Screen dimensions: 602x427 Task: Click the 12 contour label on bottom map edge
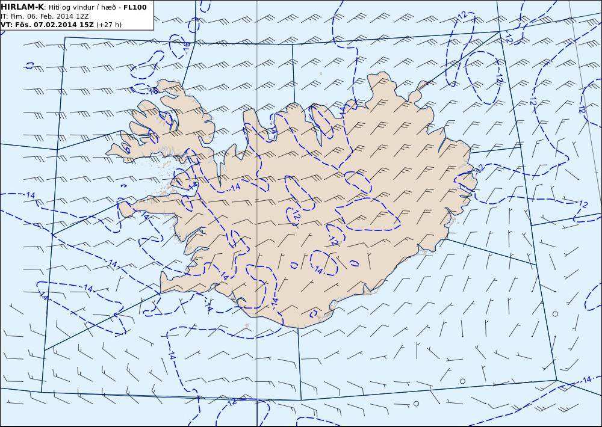(232, 402)
